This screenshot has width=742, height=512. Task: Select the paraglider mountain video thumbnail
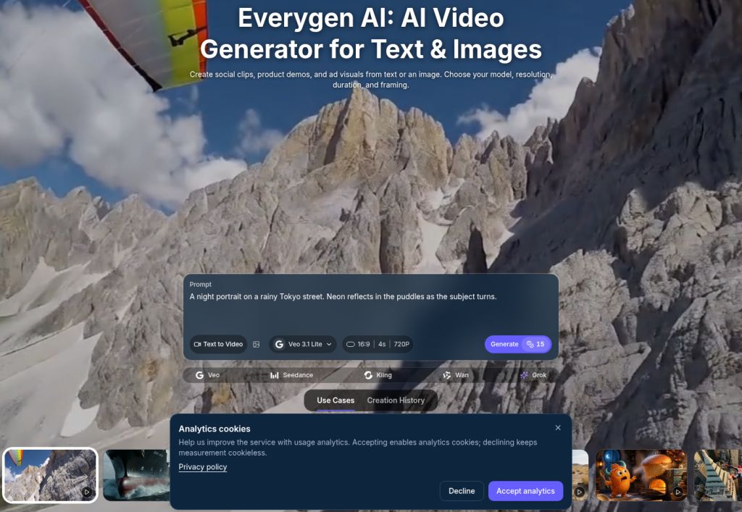point(50,475)
